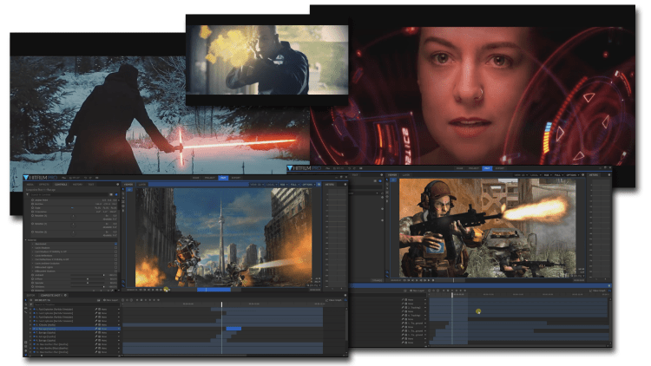Collapse the Material section in Controls panel
Screen dimensions: 651x366
pos(26,240)
